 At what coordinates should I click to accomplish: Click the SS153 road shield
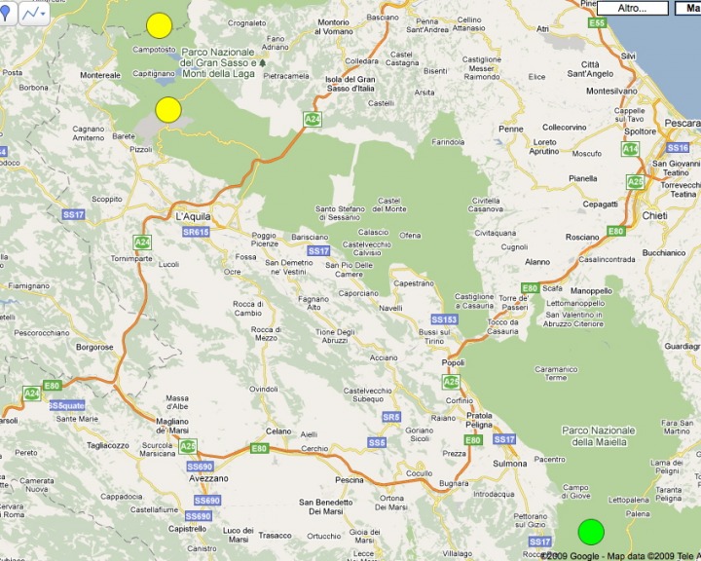click(444, 319)
